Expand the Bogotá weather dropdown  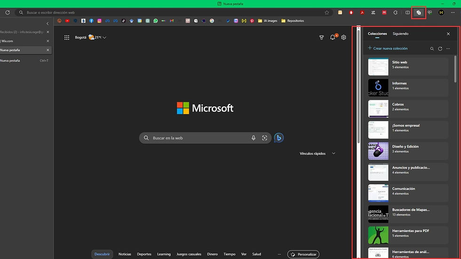104,38
